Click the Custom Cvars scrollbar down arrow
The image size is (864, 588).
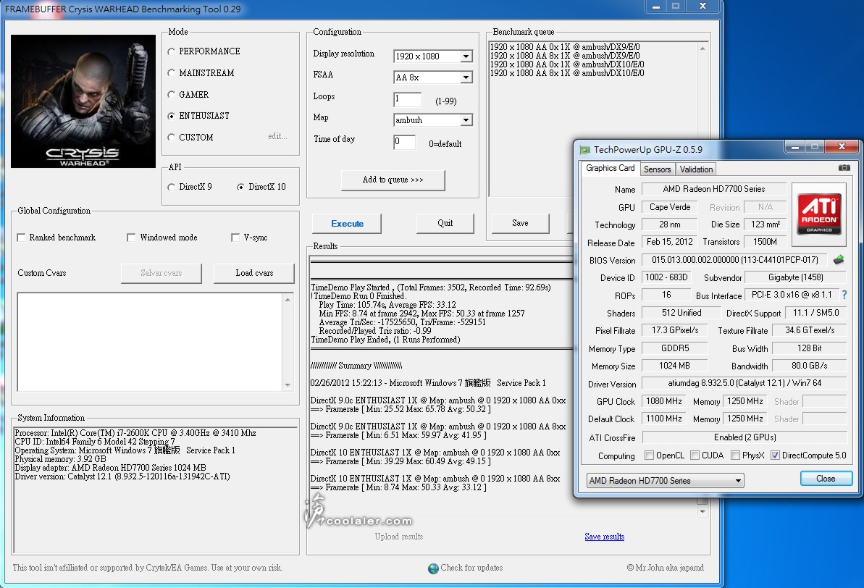[288, 385]
